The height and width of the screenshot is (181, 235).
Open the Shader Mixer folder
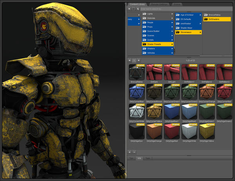(x=188, y=28)
